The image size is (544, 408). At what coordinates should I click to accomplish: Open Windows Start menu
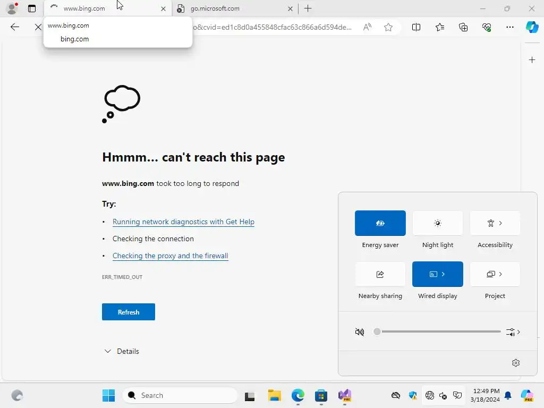[108, 395]
